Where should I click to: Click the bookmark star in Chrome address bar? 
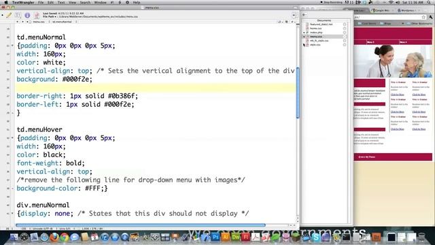point(423,17)
